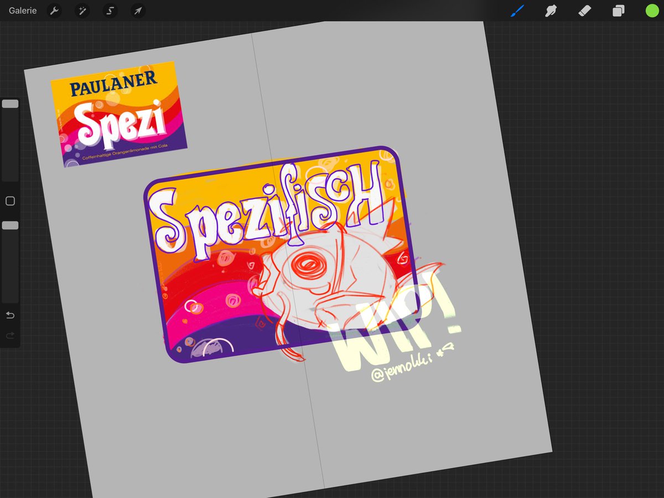Click the brush size slider handle
The image size is (664, 498).
[10, 104]
